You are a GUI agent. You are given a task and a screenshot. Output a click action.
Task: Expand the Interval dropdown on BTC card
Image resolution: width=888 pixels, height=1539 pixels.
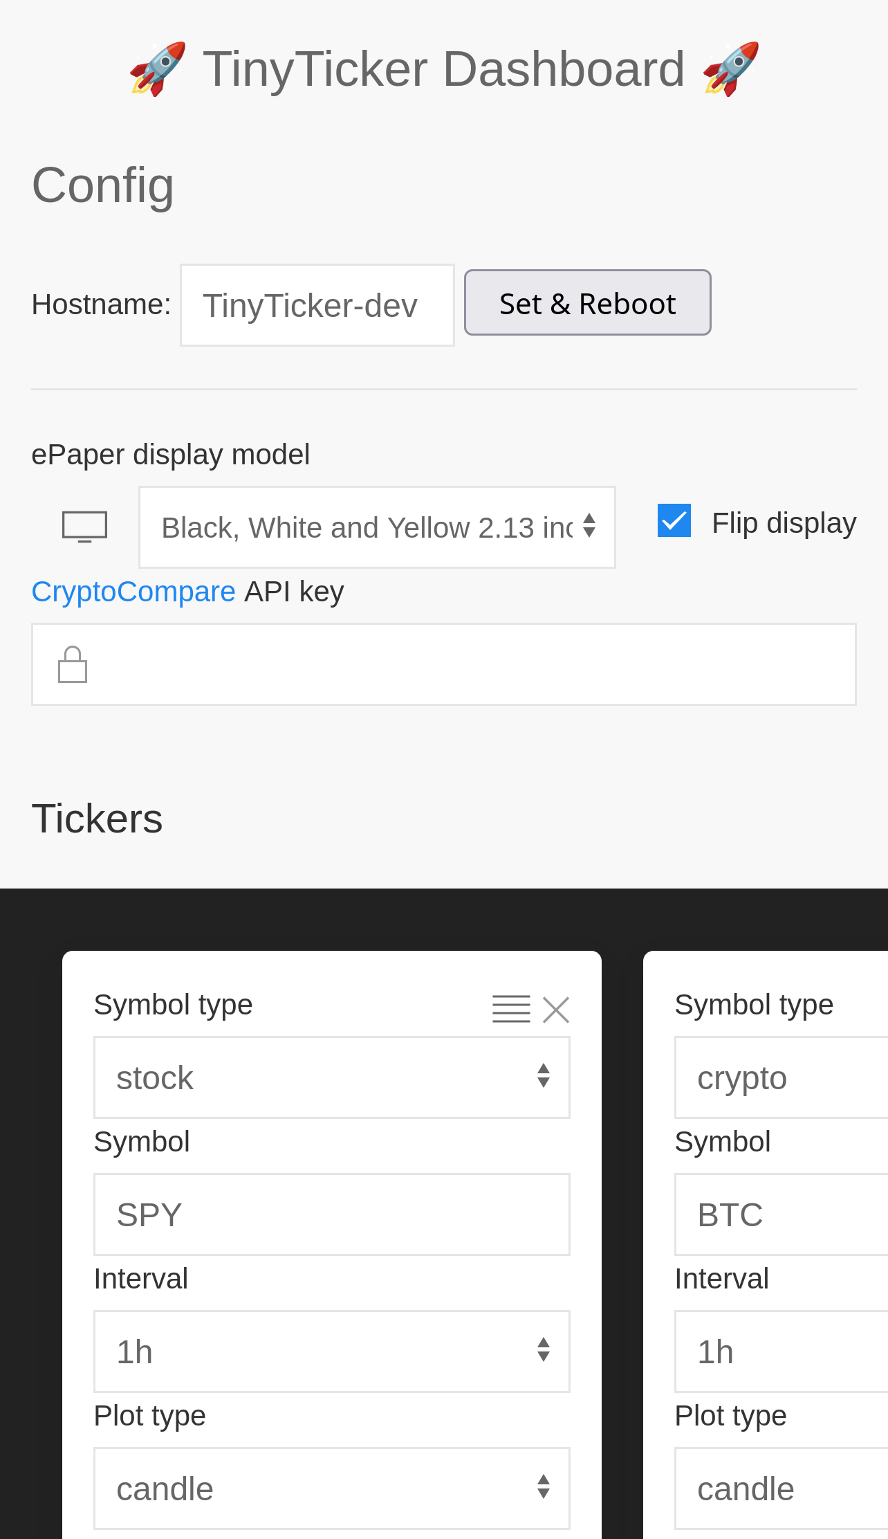click(x=781, y=1351)
